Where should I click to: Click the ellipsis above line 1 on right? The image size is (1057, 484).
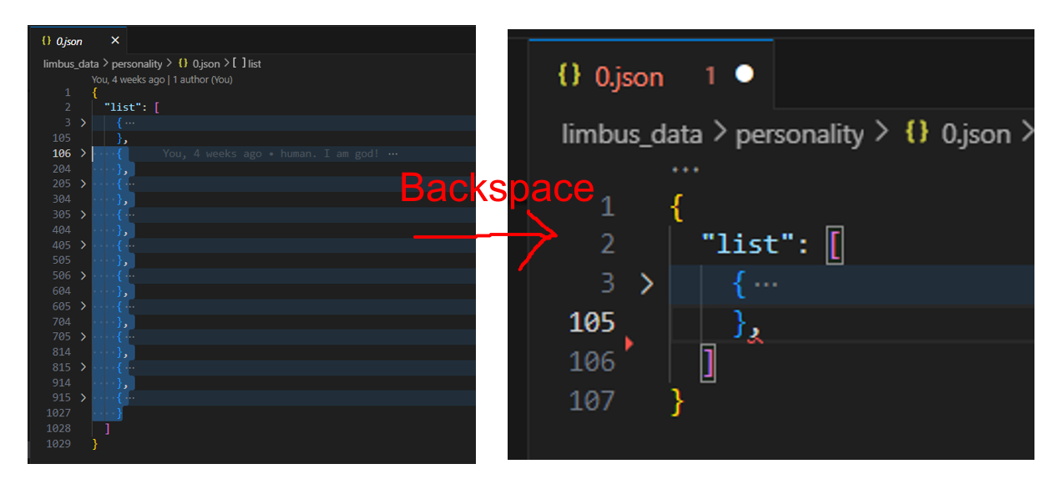pos(685,170)
